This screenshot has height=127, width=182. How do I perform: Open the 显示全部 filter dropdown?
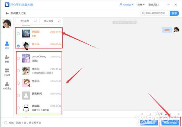[26, 21]
